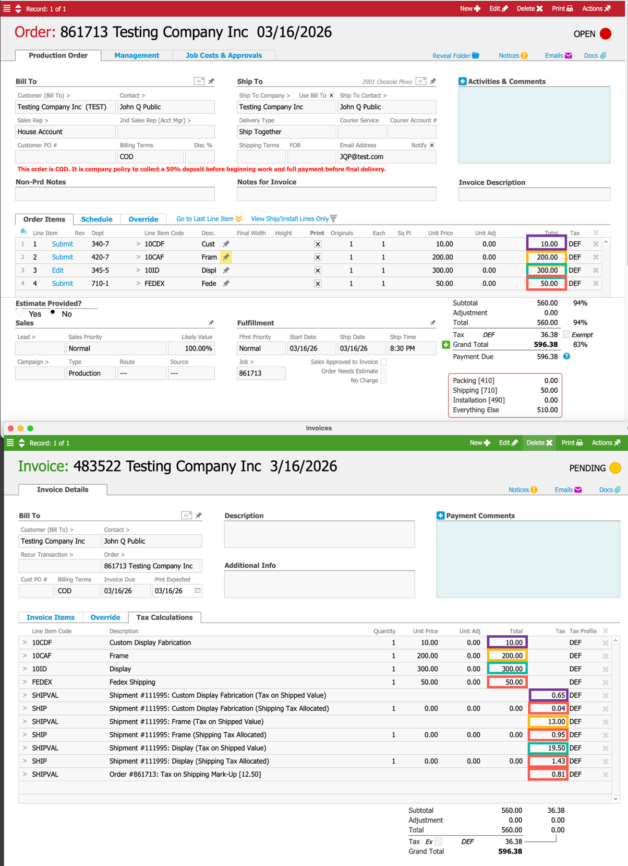Click the Fulfillment section pin icon
The image size is (628, 866).
pos(433,323)
